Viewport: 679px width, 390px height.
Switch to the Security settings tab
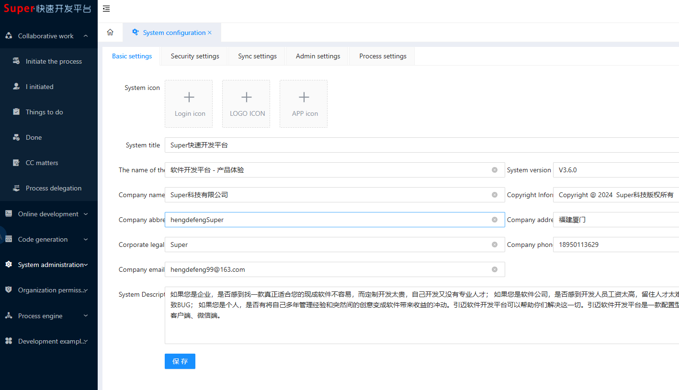[x=195, y=56]
